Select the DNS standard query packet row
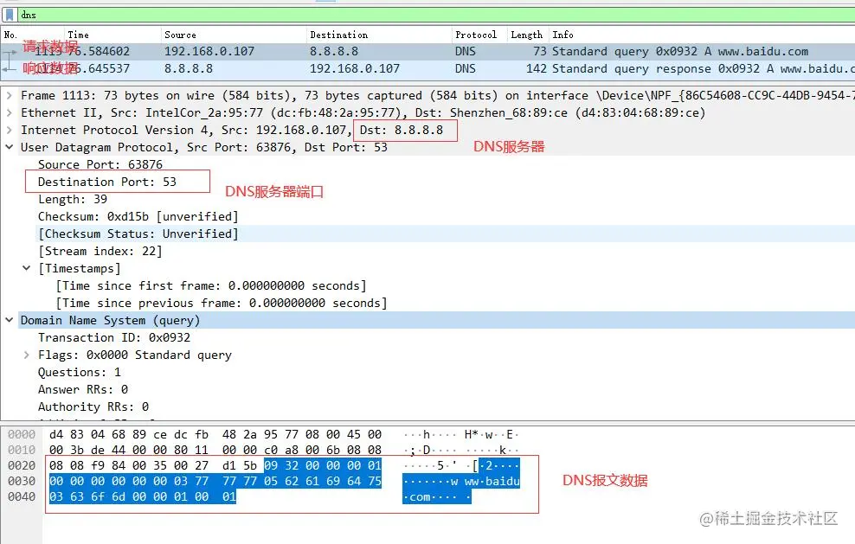The width and height of the screenshot is (855, 544). point(427,51)
